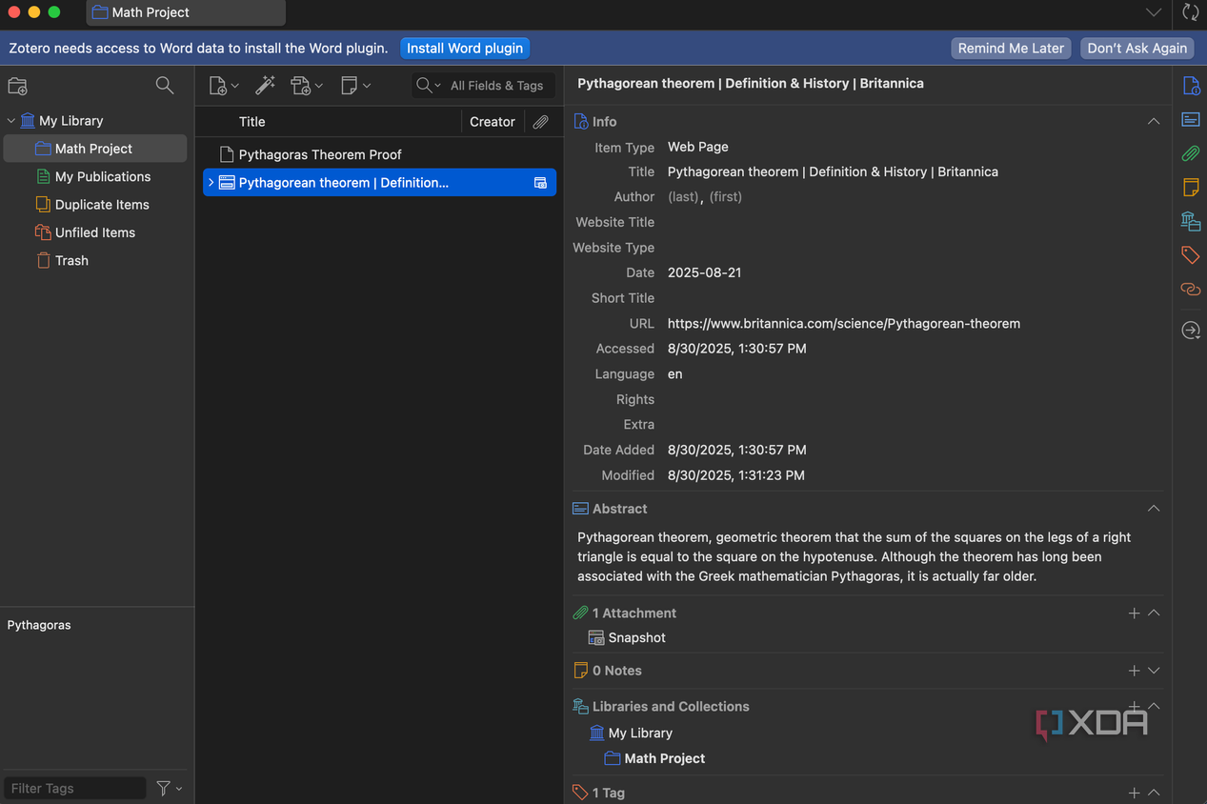Screen dimensions: 1207x804
Task: Click the Author last name field
Action: coord(683,197)
